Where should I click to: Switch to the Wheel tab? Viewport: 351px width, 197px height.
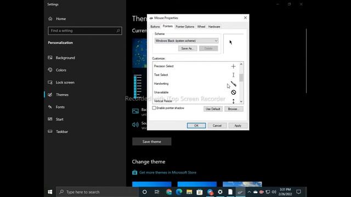pyautogui.click(x=201, y=27)
